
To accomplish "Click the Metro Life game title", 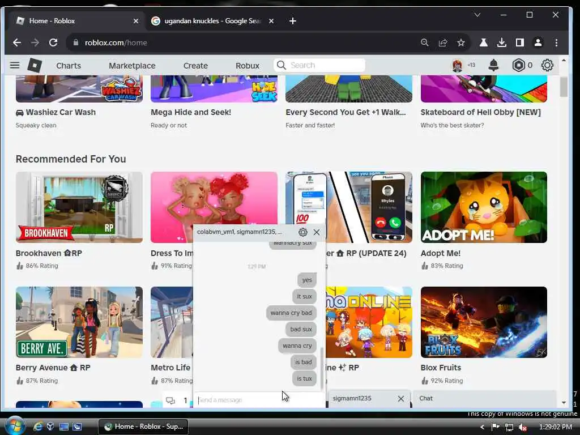I will tap(170, 368).
